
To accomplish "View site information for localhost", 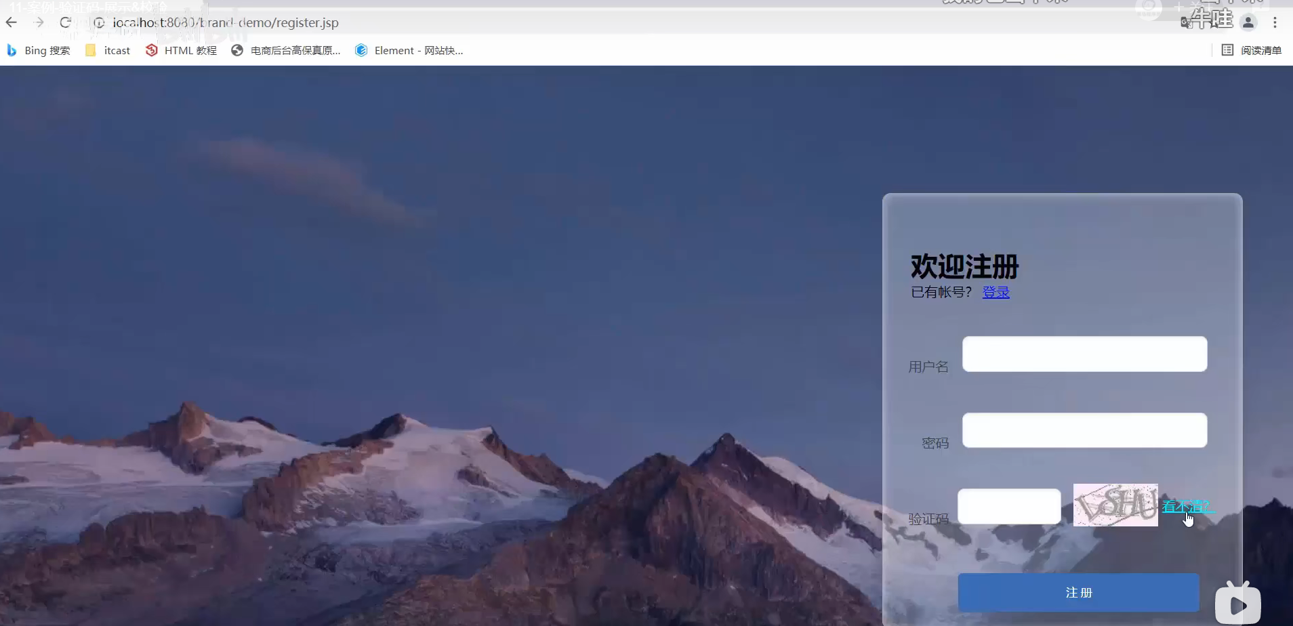I will (x=99, y=22).
